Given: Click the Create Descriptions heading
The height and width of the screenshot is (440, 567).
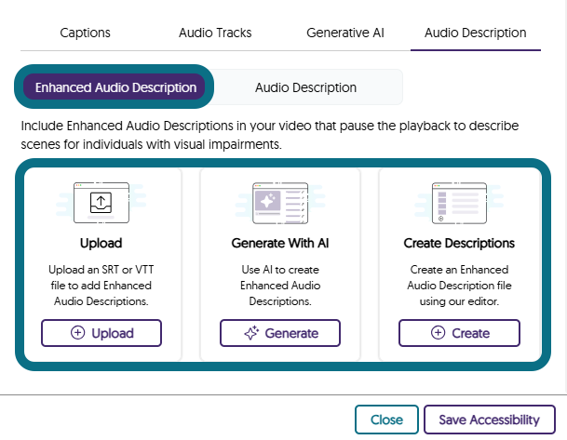Looking at the screenshot, I should tap(459, 243).
